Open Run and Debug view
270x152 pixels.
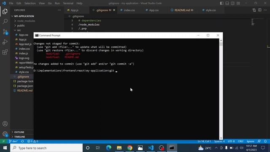[5, 42]
